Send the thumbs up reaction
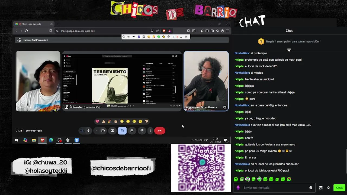 tap(103, 121)
